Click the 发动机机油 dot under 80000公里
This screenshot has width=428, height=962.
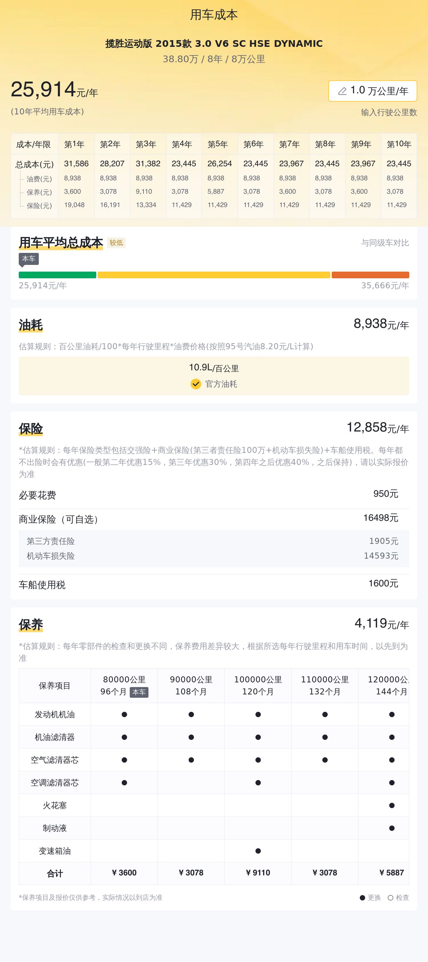pos(124,714)
